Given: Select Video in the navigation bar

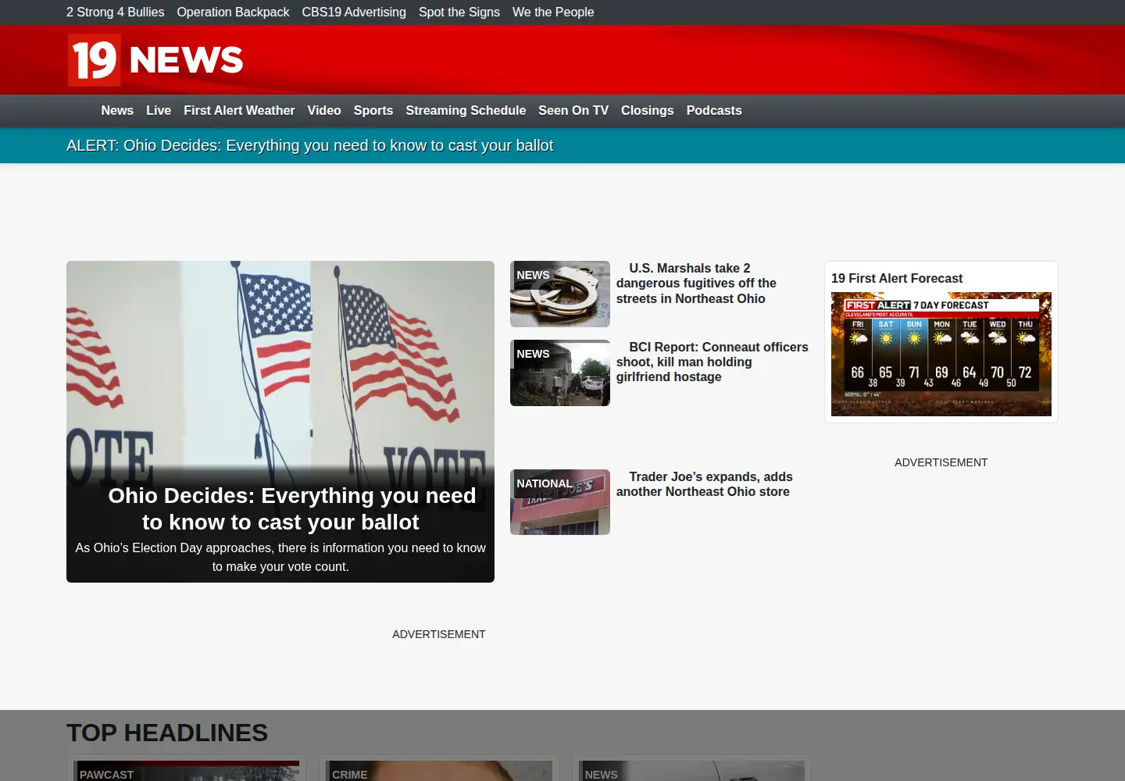Looking at the screenshot, I should 324,111.
